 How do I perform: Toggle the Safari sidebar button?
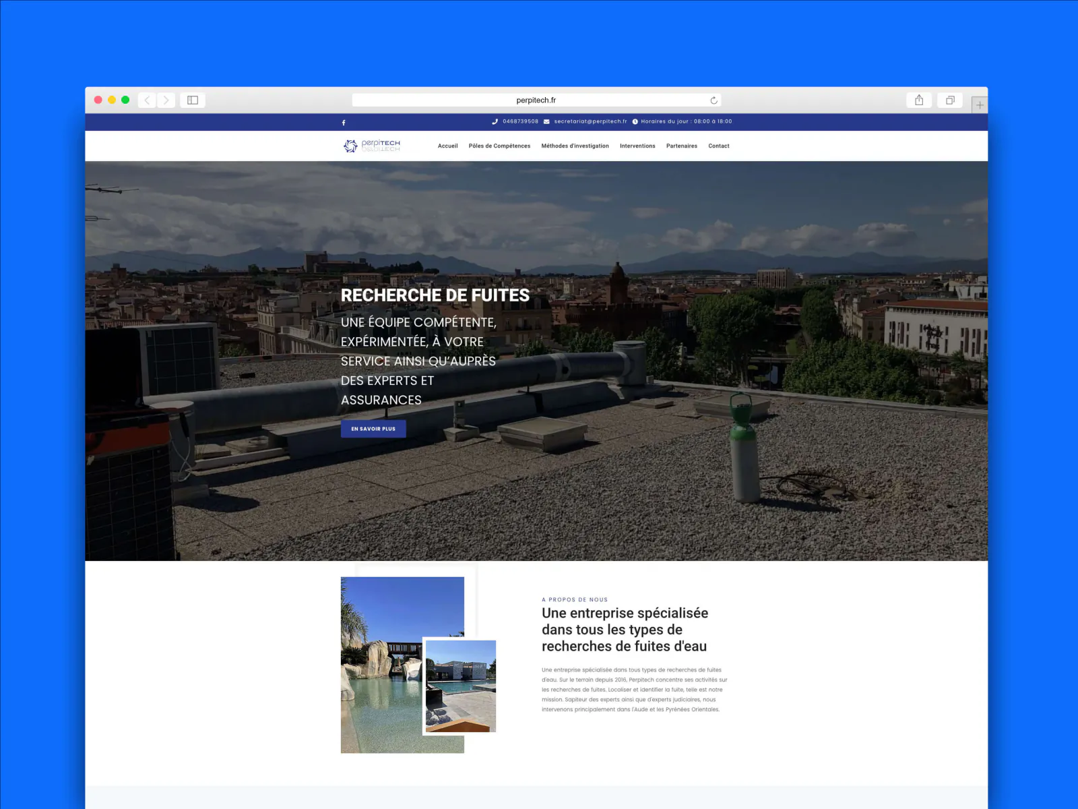pyautogui.click(x=193, y=100)
